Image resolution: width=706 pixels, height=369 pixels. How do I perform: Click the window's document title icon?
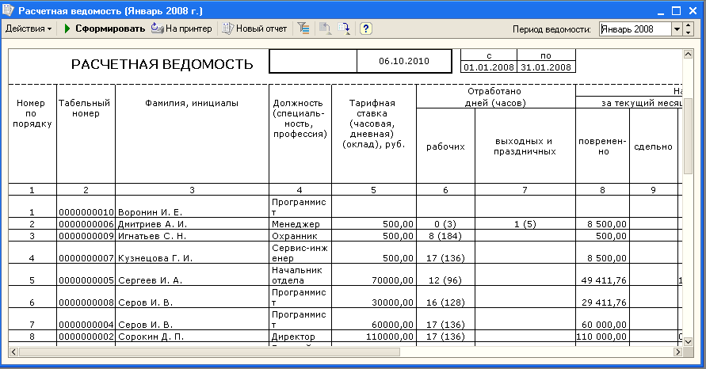coord(8,10)
